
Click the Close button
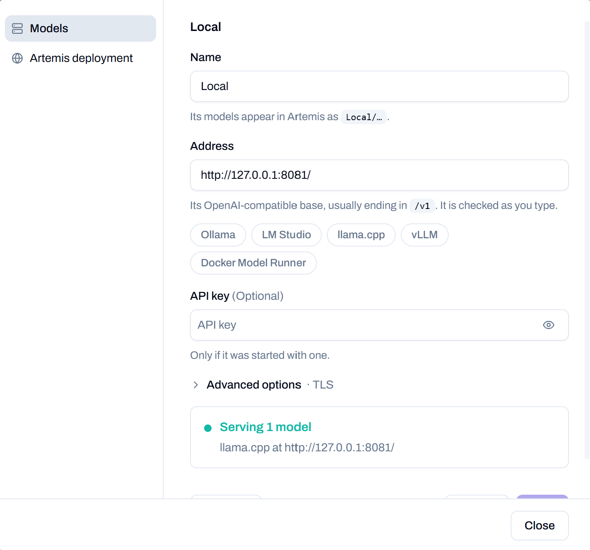[x=540, y=526]
